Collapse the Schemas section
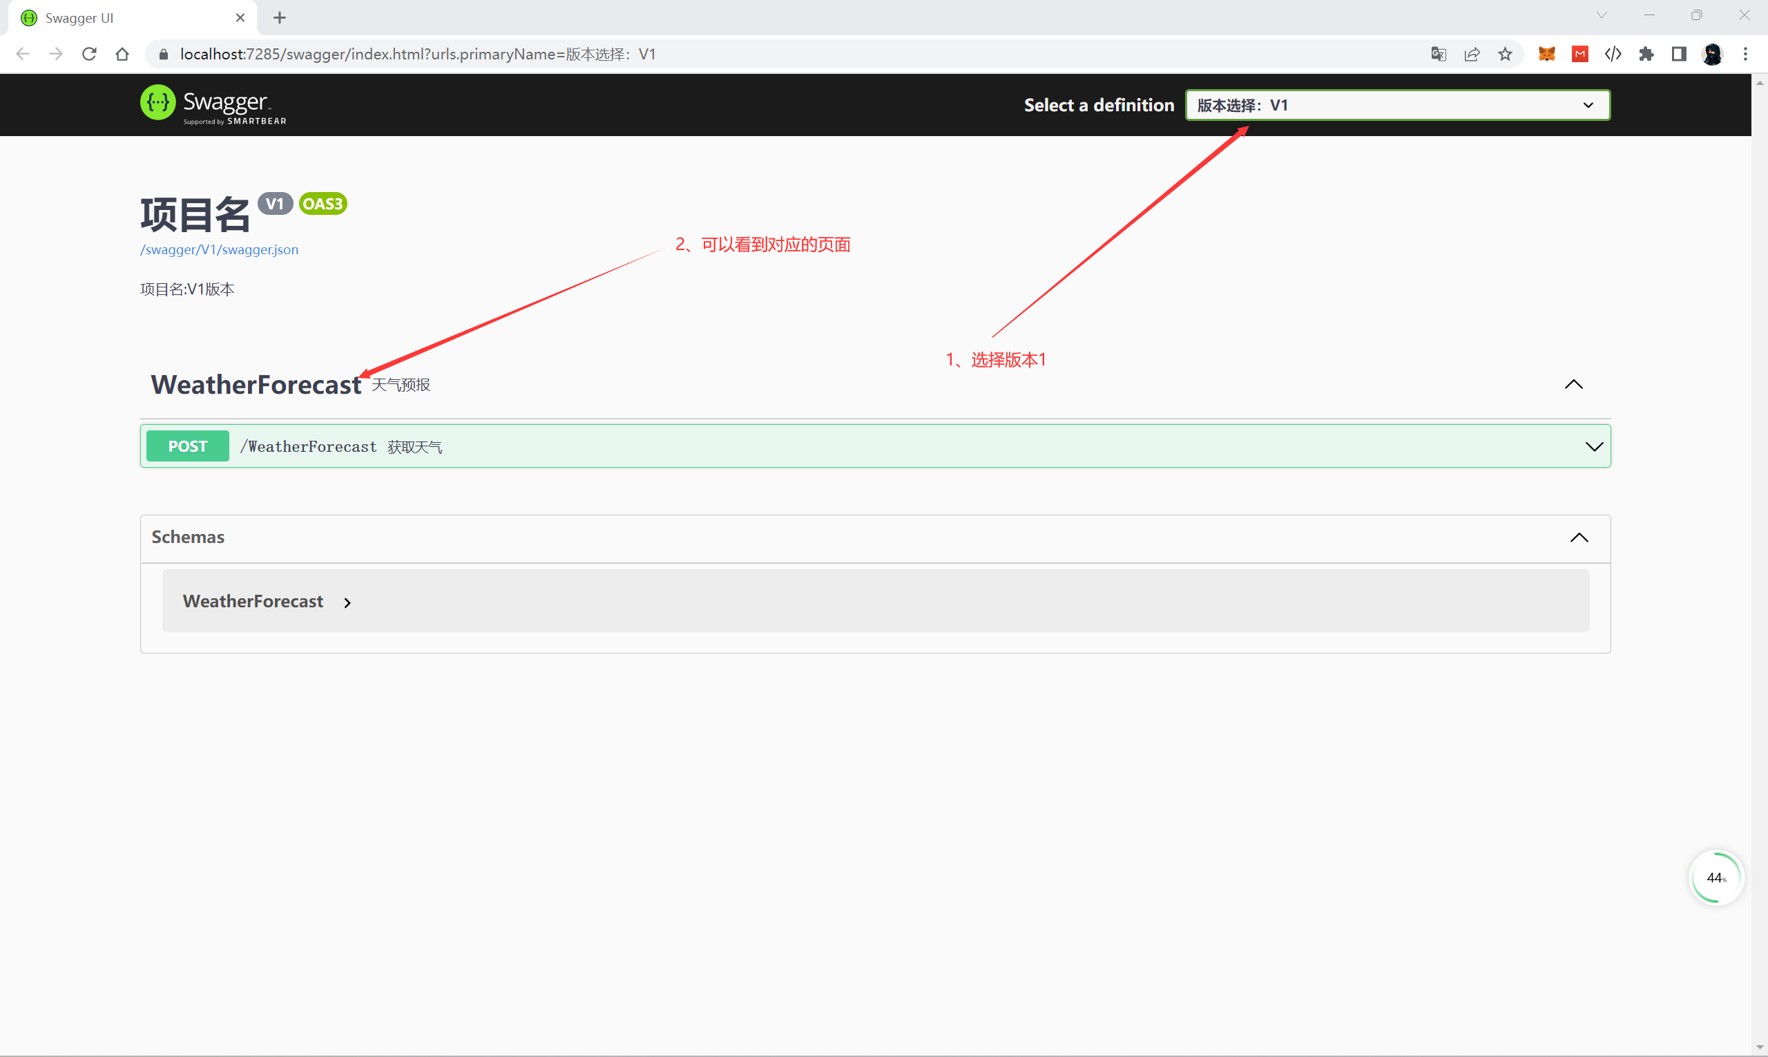 1579,537
